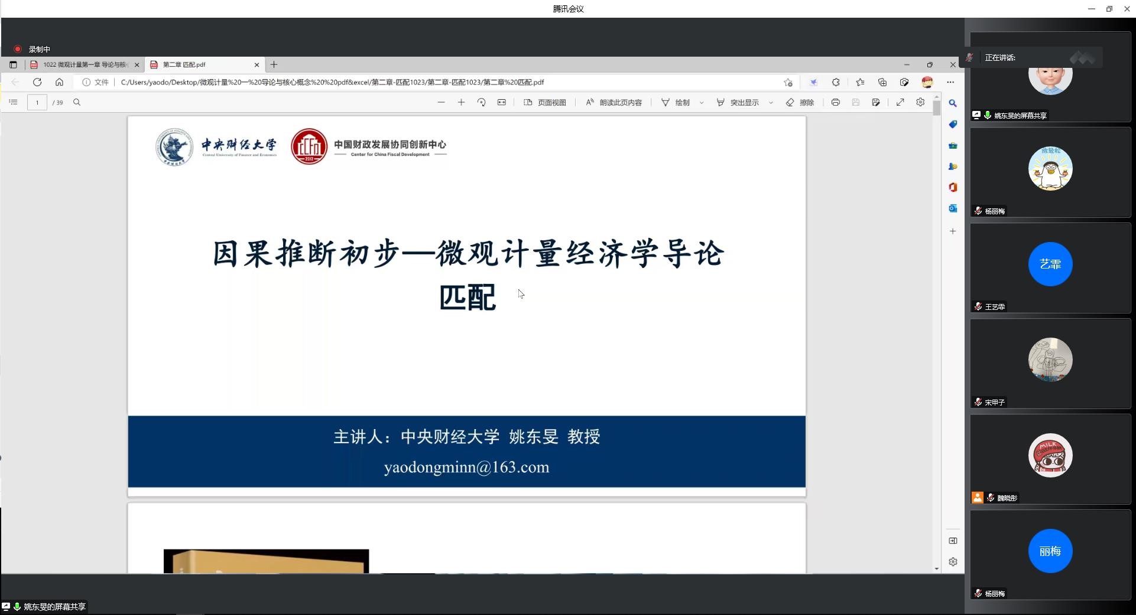Rotate the PDF with the rotate icon

click(x=481, y=102)
